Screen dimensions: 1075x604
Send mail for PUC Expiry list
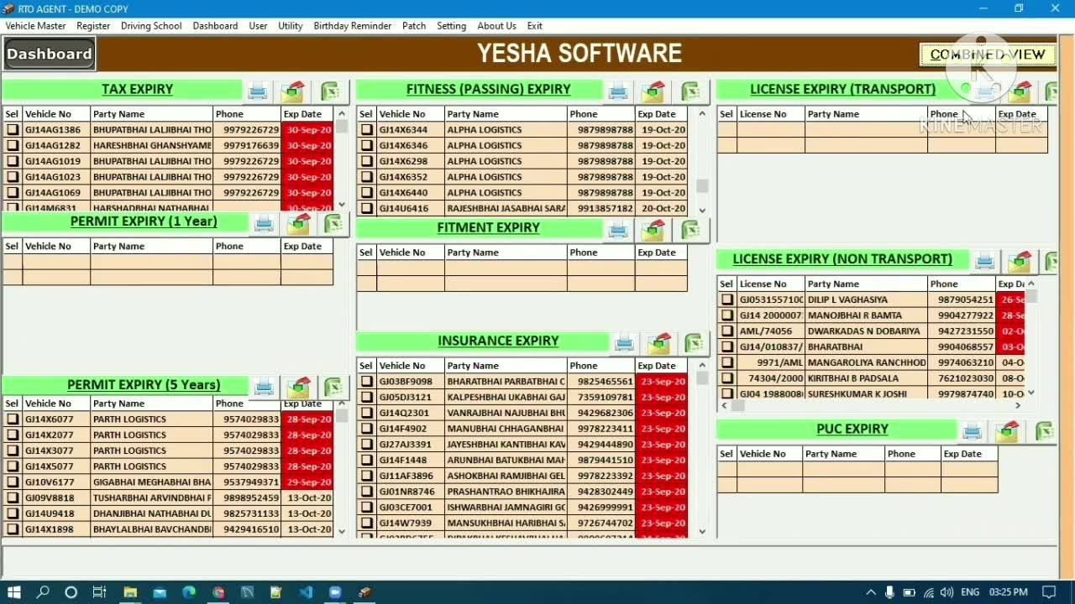click(1008, 431)
